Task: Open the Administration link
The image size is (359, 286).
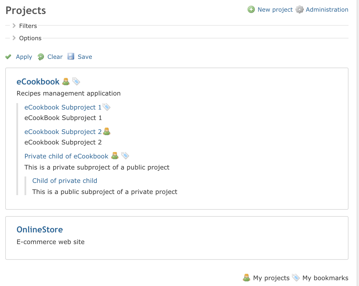Action: (x=327, y=10)
